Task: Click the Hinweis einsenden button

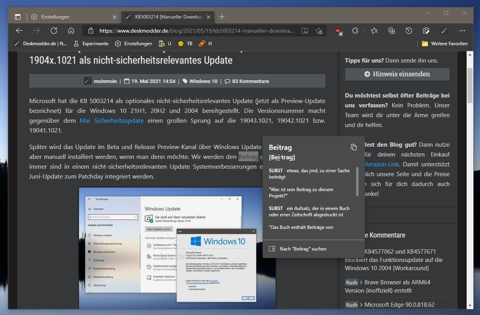Action: (397, 74)
